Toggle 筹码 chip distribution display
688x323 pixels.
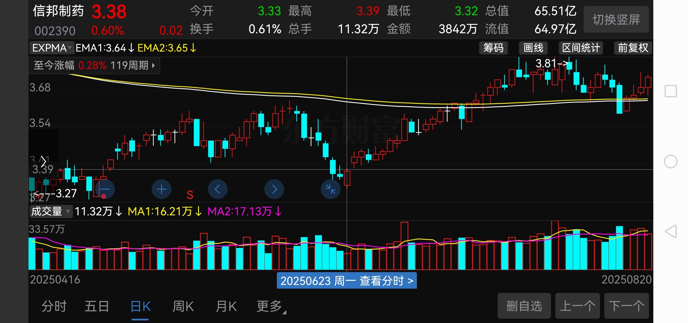[x=493, y=48]
